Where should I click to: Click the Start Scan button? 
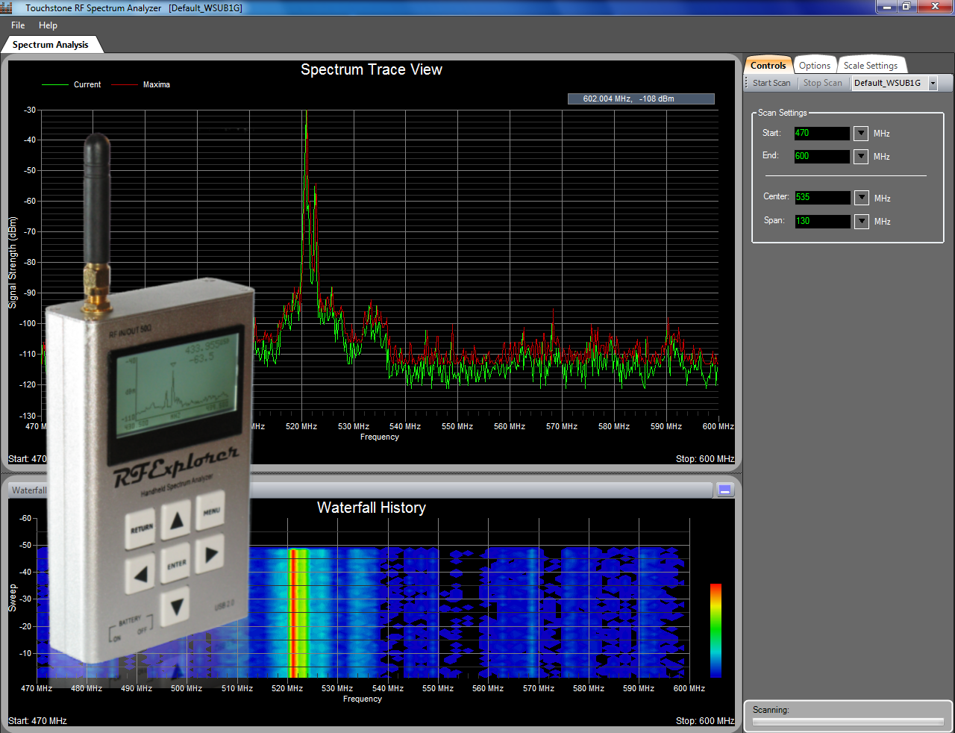click(771, 83)
